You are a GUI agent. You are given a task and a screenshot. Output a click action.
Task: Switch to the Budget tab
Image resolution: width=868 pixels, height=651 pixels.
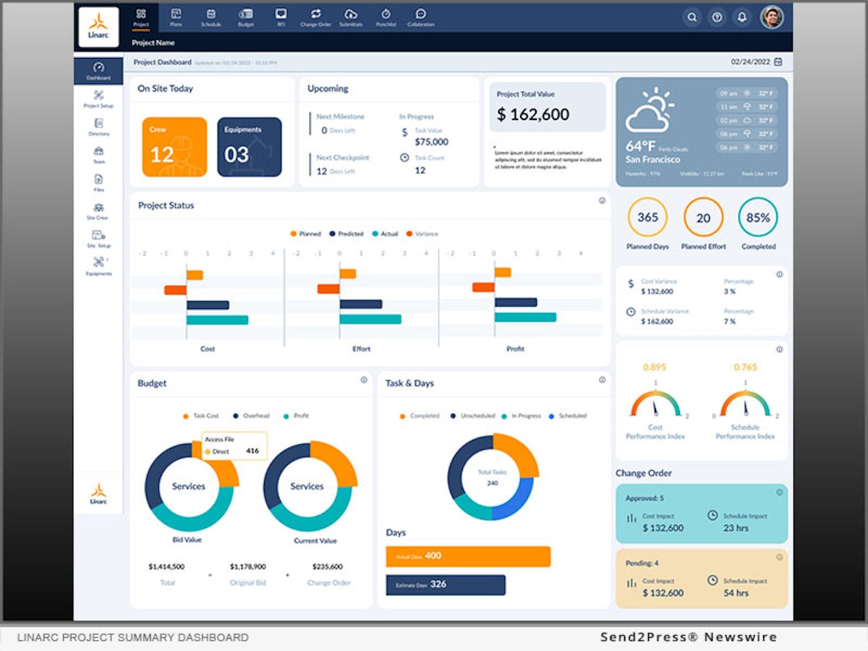click(246, 16)
